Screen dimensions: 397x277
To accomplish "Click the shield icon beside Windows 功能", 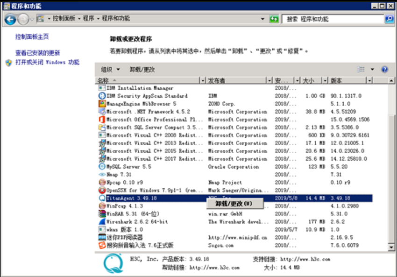I will [9, 63].
